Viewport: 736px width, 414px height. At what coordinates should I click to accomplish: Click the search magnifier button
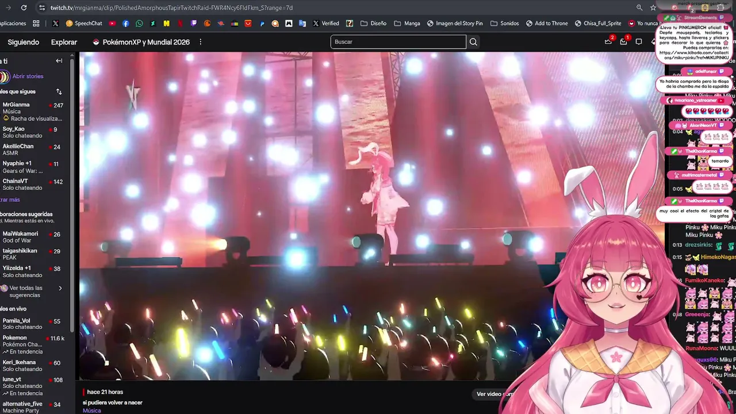pos(473,42)
